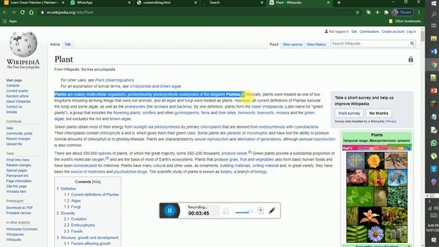Open the Apps bookmarks shortcut

point(10,21)
